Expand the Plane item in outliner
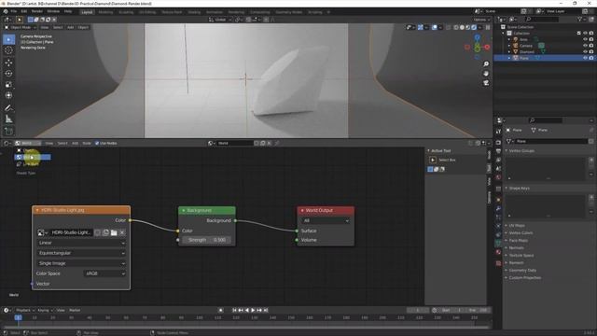 click(x=509, y=58)
